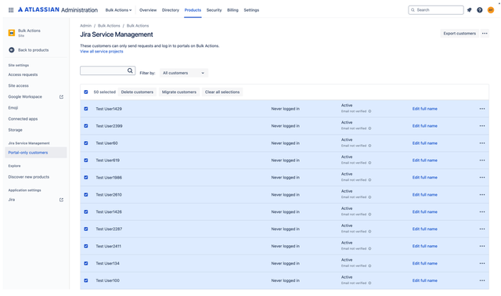501x296 pixels.
Task: Uncheck Test User1429 checkbox
Action: click(86, 109)
